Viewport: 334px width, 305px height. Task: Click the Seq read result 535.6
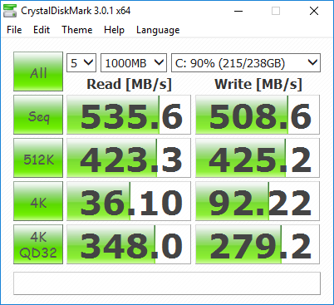tap(129, 115)
